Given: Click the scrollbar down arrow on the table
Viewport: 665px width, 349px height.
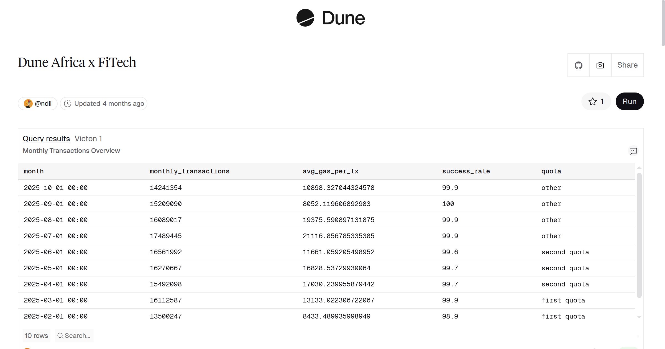Looking at the screenshot, I should point(639,317).
